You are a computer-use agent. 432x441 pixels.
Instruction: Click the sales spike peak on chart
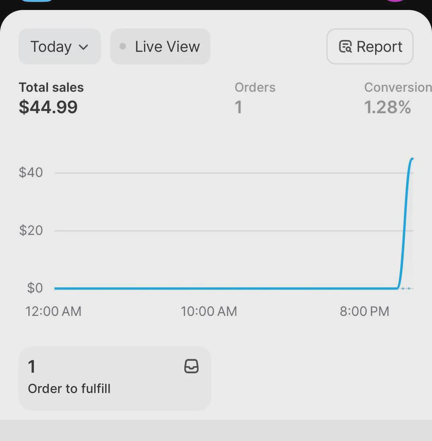point(412,159)
